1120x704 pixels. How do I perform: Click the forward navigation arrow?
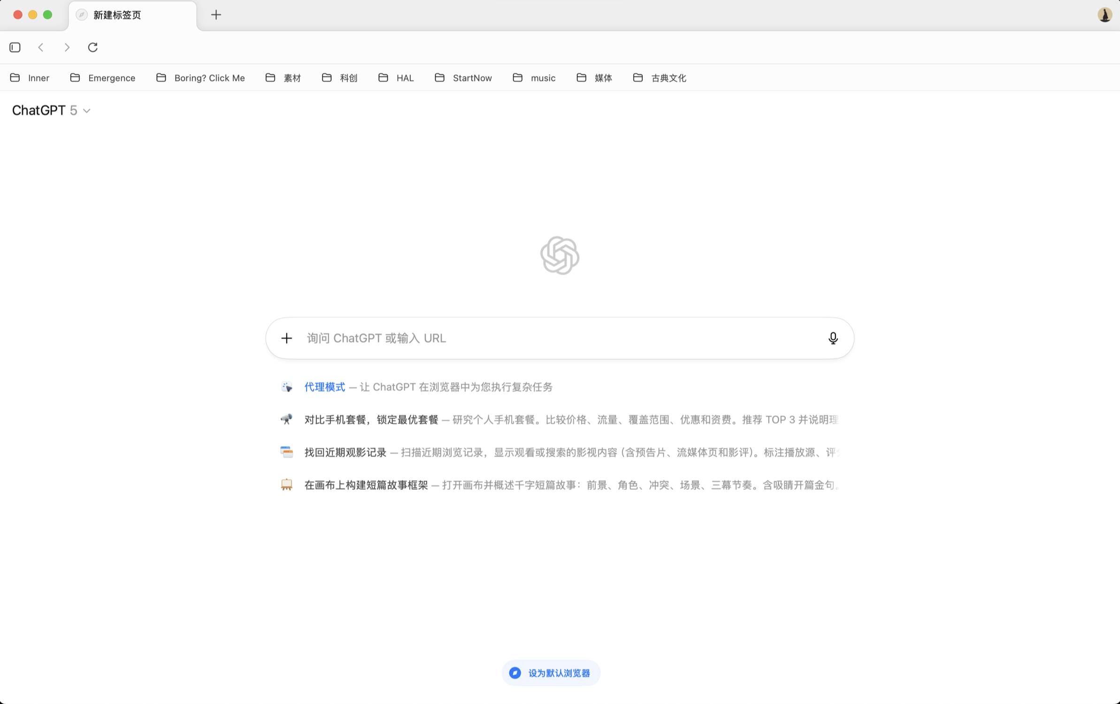(67, 47)
